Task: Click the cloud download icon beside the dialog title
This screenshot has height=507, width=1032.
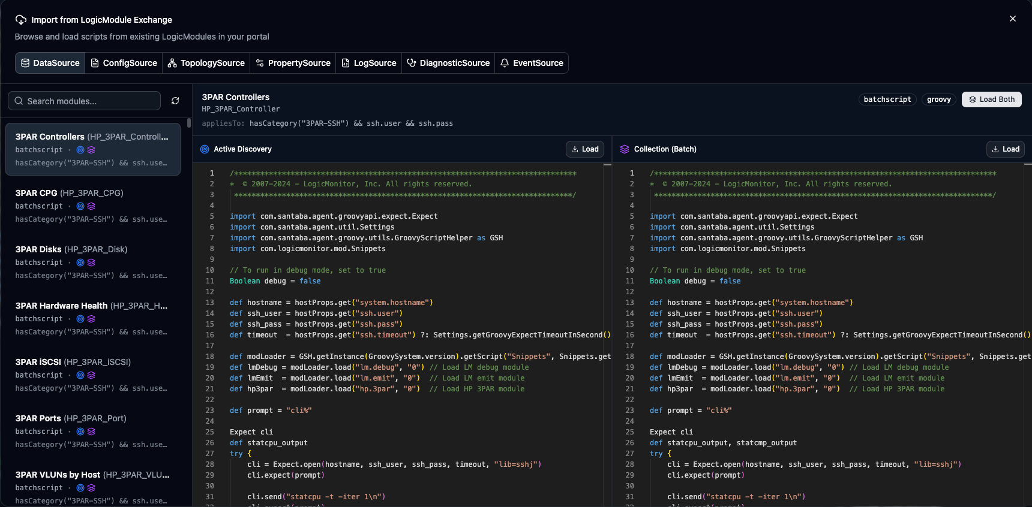Action: pyautogui.click(x=20, y=20)
